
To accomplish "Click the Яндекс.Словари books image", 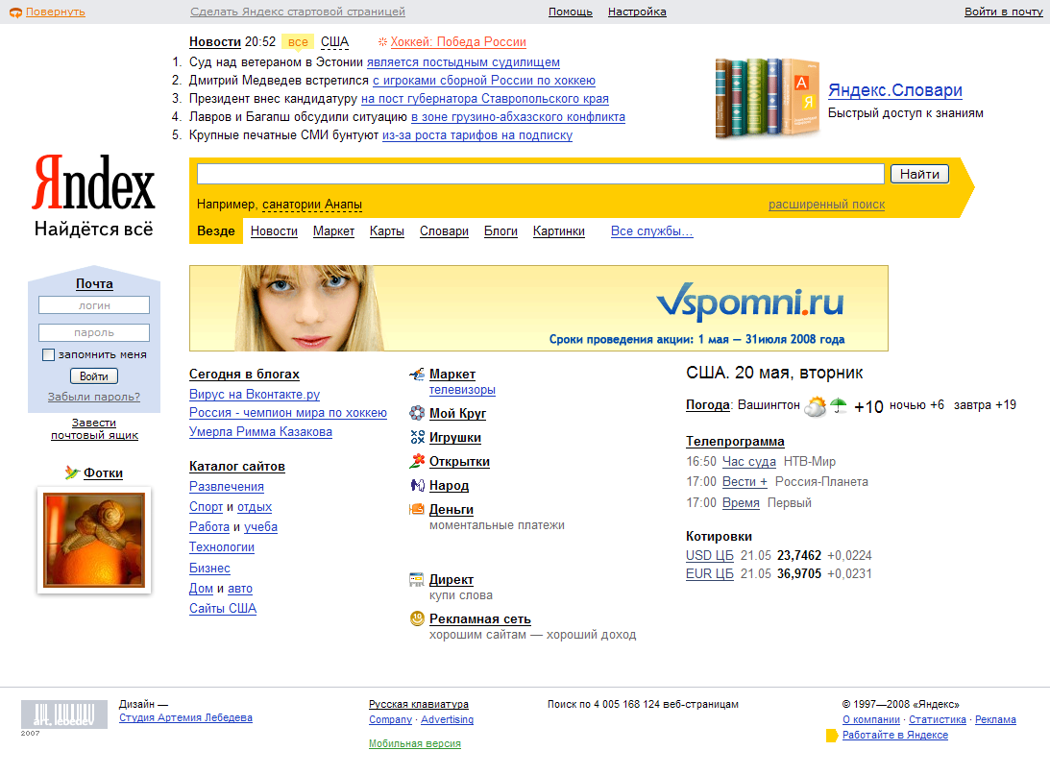I will point(768,98).
